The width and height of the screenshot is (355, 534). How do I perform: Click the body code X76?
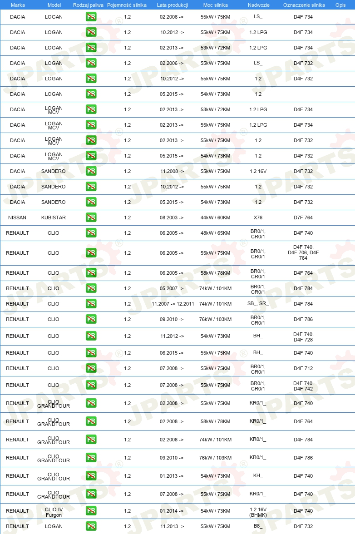(258, 217)
